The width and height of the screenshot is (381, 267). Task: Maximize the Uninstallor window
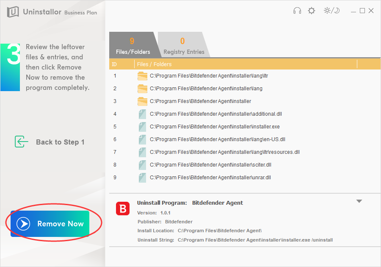(362, 11)
